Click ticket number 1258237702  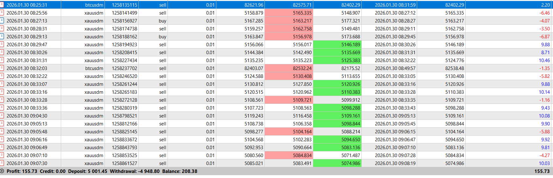124,68
